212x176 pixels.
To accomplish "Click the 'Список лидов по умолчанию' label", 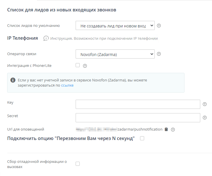I will pos(34,26).
